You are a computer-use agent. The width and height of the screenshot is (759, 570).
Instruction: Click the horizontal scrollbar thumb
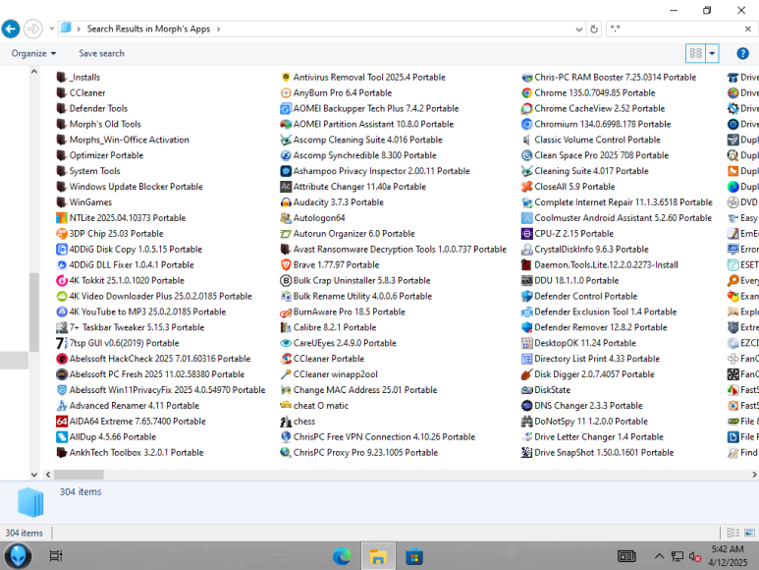pos(79,475)
